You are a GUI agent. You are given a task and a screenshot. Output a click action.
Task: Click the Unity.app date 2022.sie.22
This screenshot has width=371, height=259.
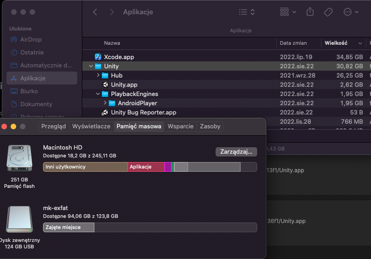tap(297, 85)
